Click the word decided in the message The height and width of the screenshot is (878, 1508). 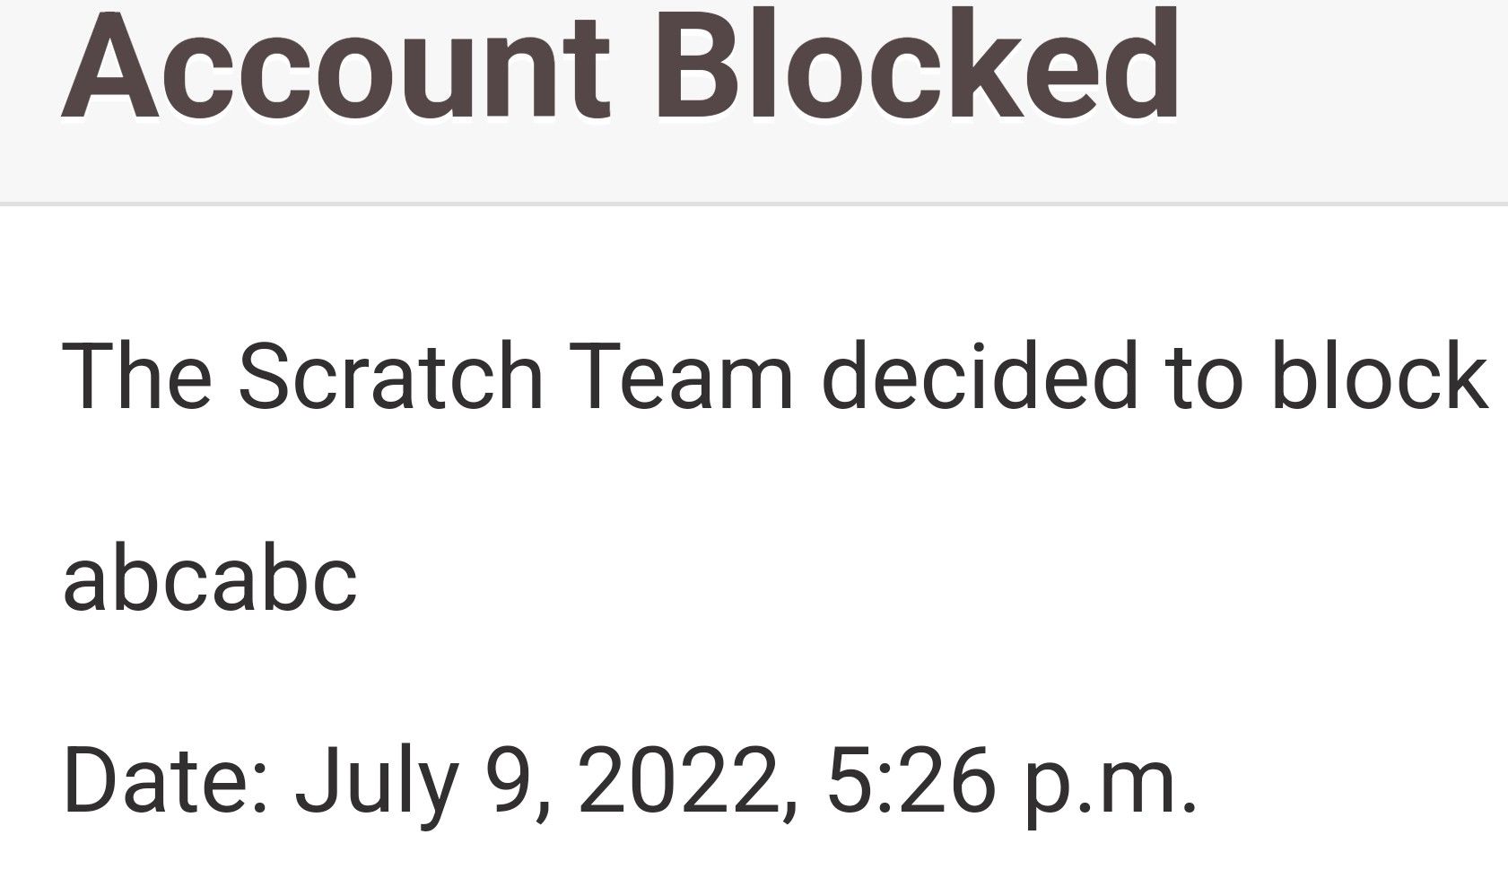coord(981,375)
